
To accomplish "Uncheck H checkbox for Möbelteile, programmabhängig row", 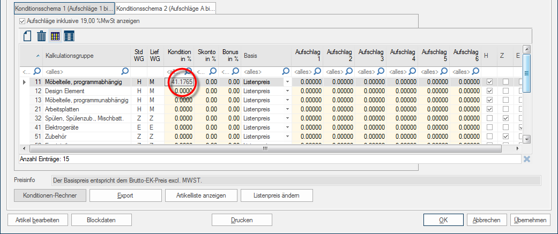I will tap(489, 82).
